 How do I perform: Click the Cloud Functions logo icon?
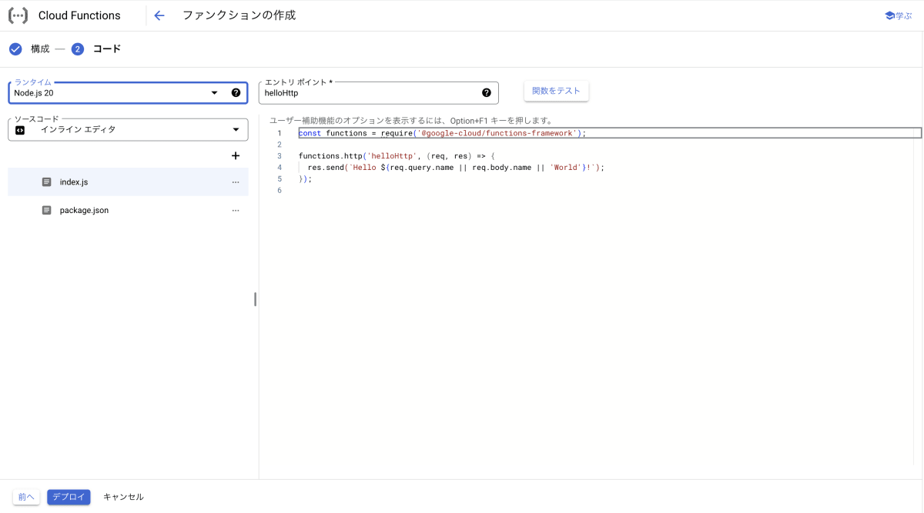click(18, 15)
